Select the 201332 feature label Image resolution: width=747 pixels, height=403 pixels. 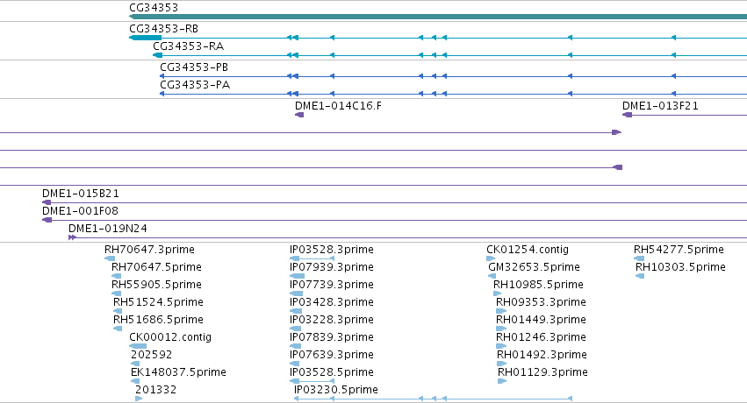[x=155, y=390]
